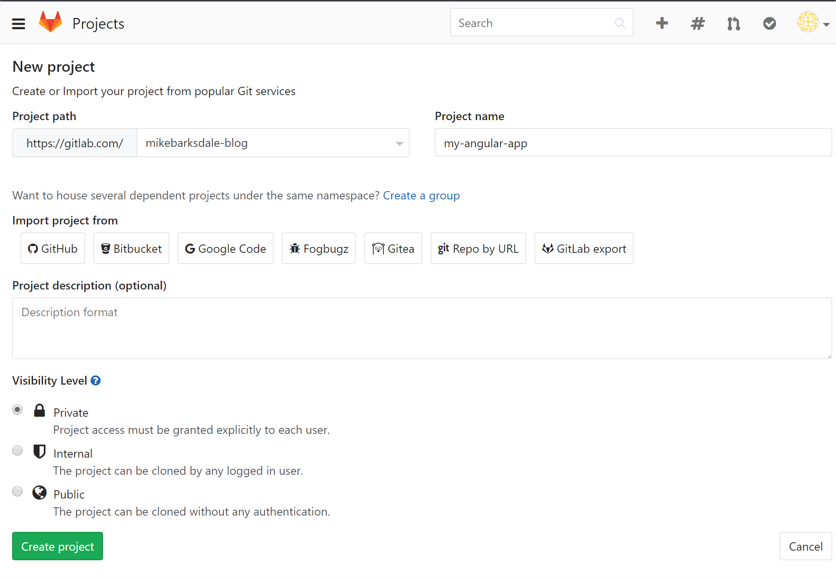This screenshot has width=836, height=579.
Task: Check your todos list icon
Action: [x=769, y=23]
